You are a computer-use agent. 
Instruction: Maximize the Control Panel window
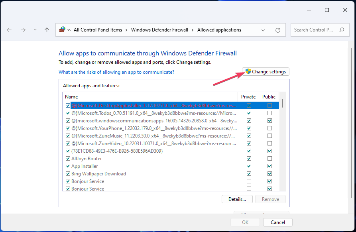pyautogui.click(x=327, y=10)
